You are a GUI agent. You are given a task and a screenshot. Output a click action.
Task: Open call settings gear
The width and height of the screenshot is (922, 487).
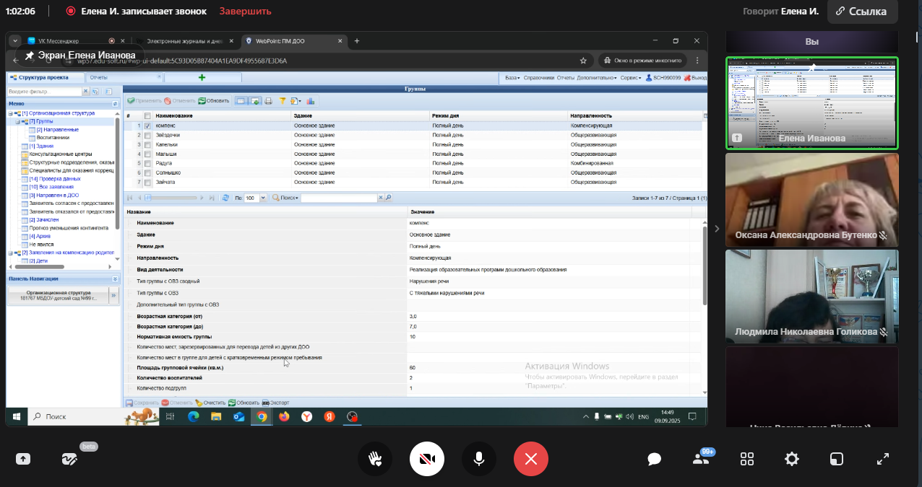coord(792,459)
